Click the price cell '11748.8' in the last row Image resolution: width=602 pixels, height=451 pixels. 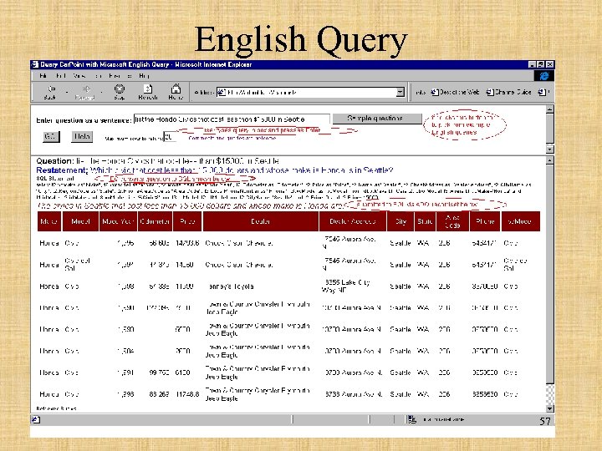(187, 394)
